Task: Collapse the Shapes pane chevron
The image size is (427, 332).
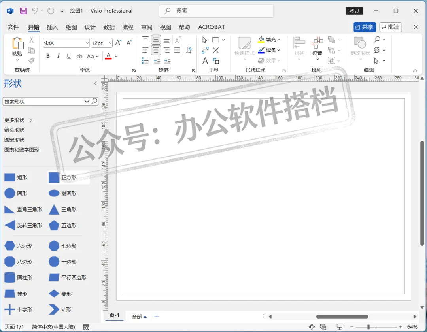Action: tap(95, 83)
